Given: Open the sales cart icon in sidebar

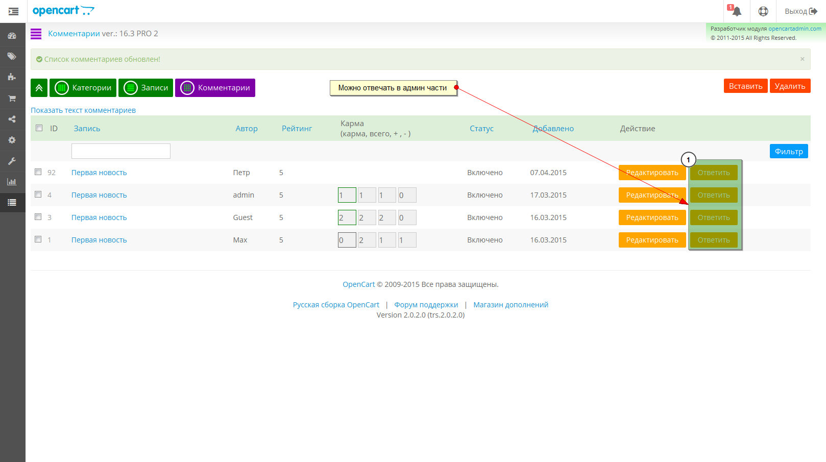Looking at the screenshot, I should point(12,98).
